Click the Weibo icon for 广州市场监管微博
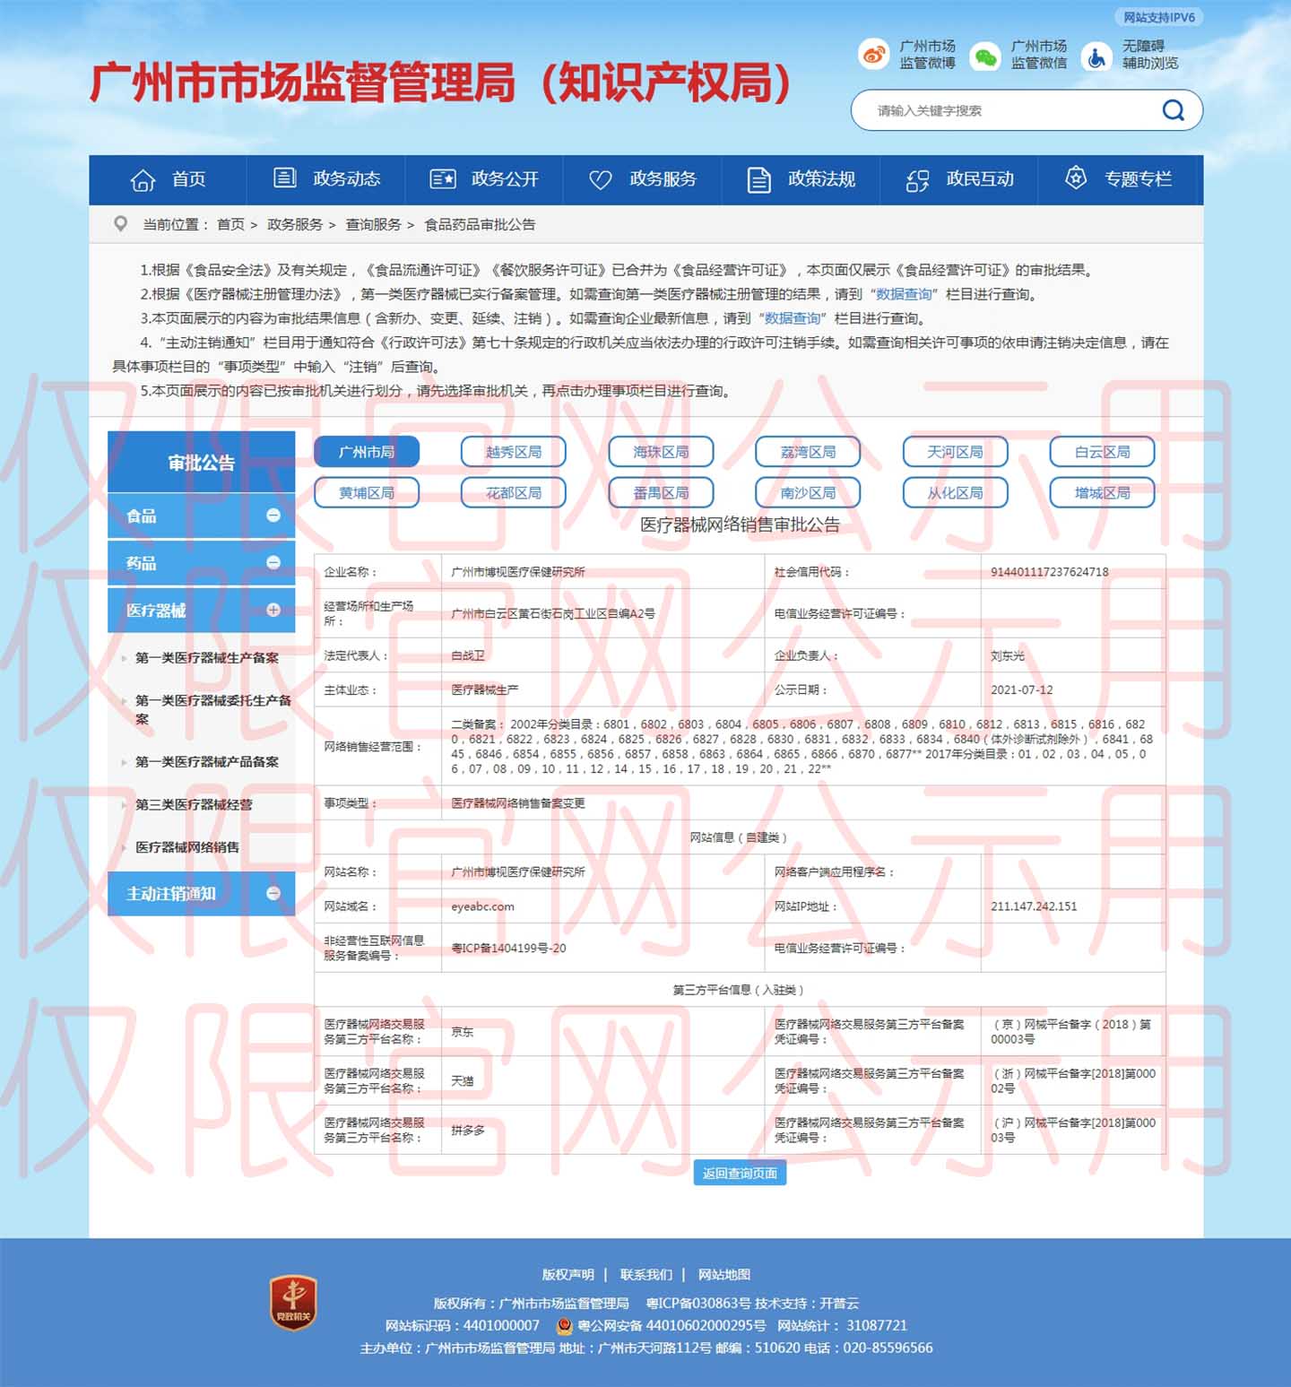1291x1387 pixels. [873, 55]
